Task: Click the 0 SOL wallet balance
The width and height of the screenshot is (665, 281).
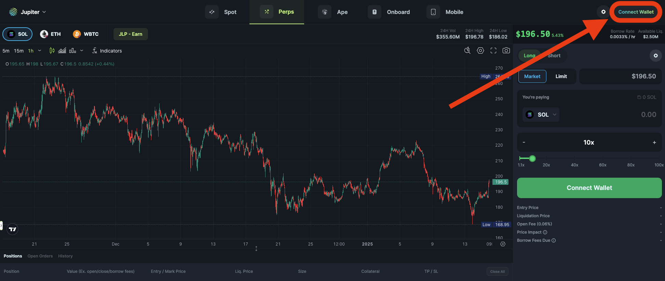Action: [647, 97]
